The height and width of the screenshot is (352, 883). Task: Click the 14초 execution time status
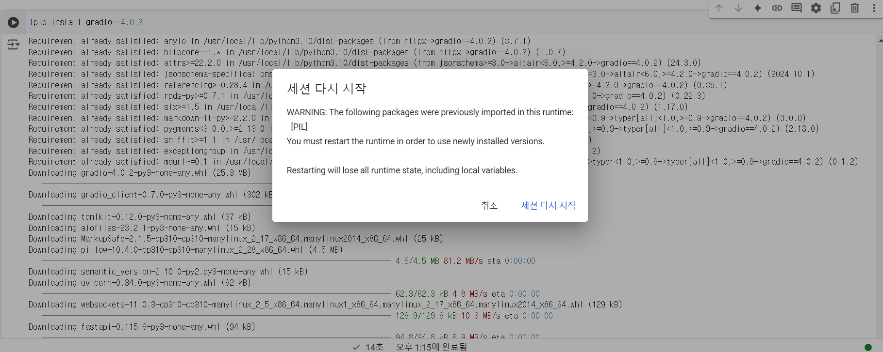click(x=374, y=347)
